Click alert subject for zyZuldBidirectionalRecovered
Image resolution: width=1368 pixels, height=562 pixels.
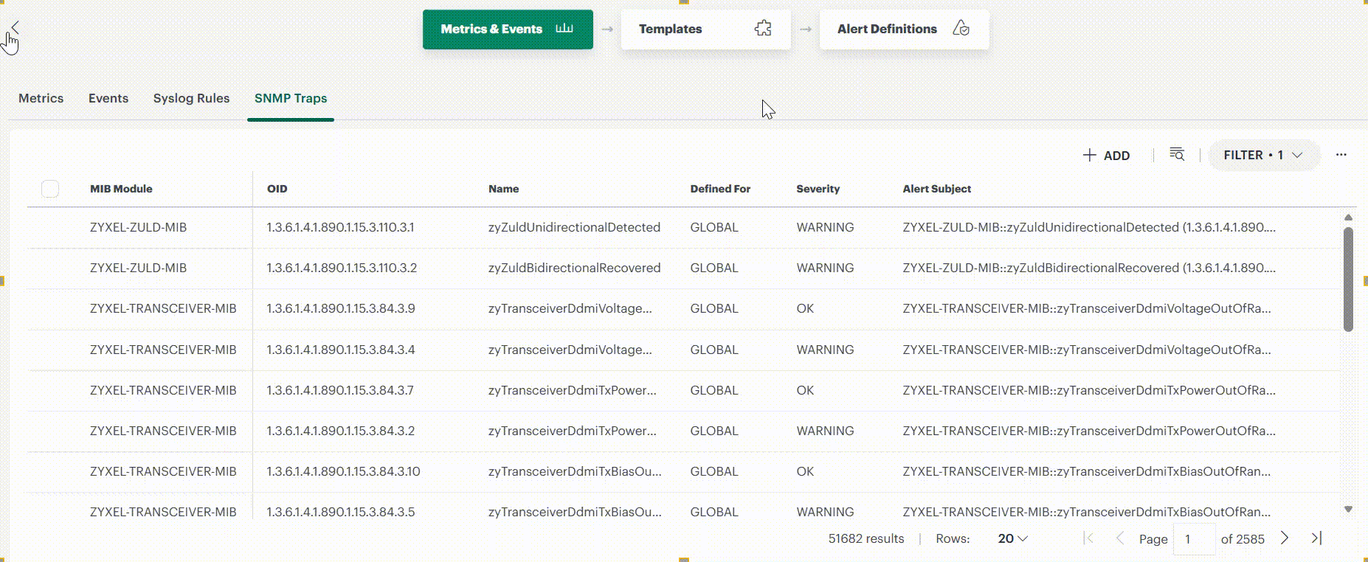pos(1089,268)
